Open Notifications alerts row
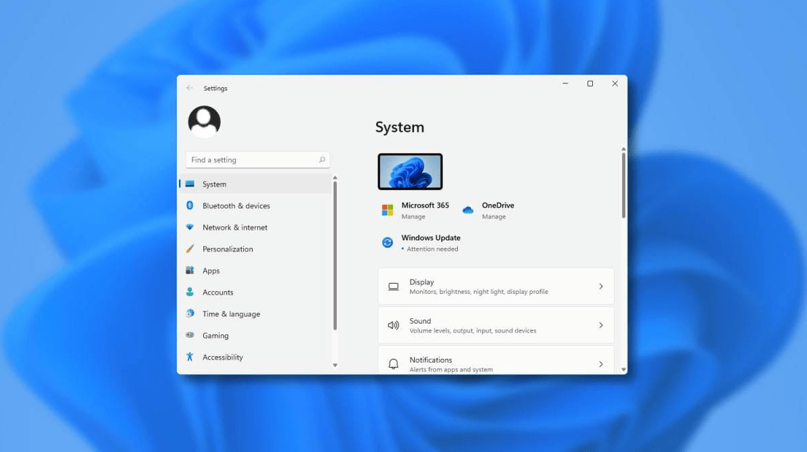Viewport: 807px width, 452px height. [496, 360]
